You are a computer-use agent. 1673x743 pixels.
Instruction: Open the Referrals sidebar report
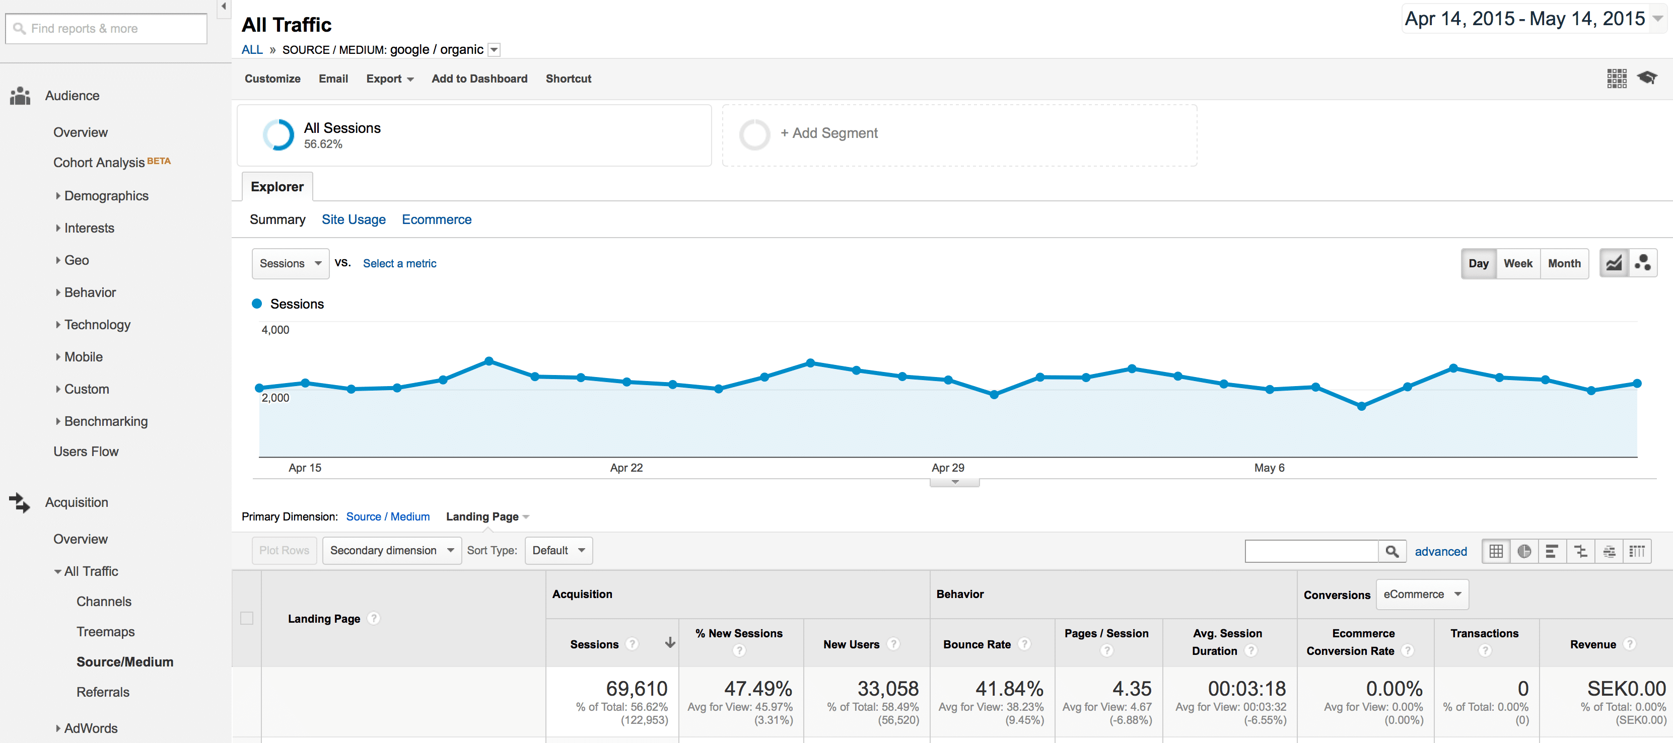point(103,692)
